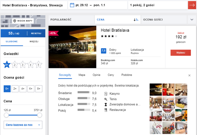
Task: Toggle guest rating 6+ filter
Action: click(31, 89)
